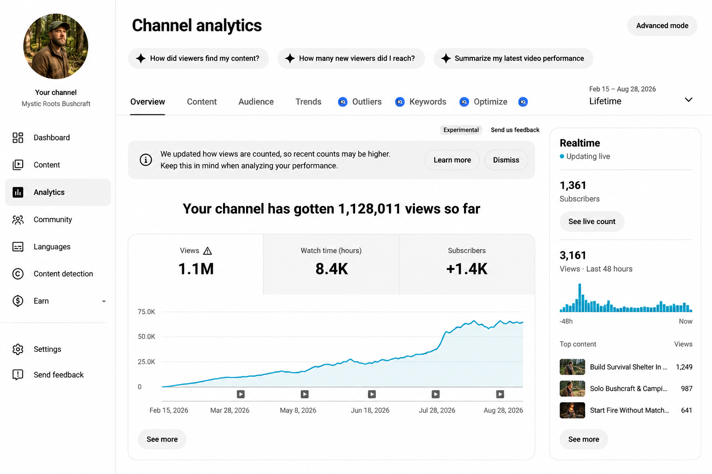Open the Dashboard icon in sidebar

tap(18, 137)
